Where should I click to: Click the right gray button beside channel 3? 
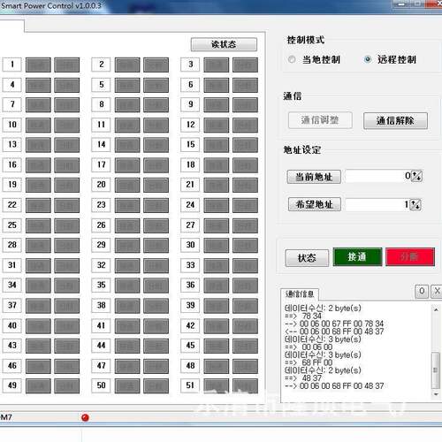245,65
